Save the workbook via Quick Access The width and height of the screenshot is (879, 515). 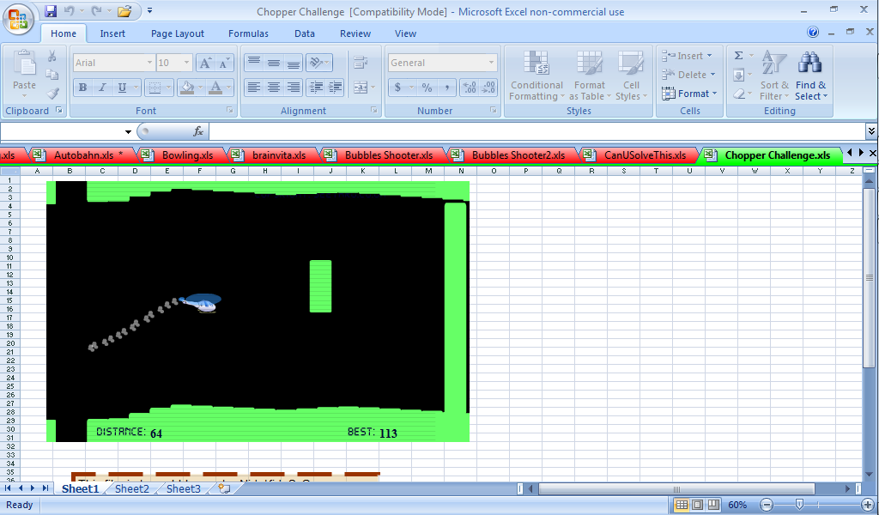coord(51,10)
